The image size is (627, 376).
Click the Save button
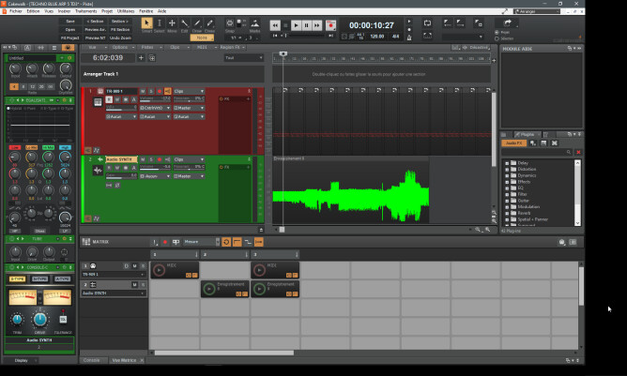tap(70, 22)
